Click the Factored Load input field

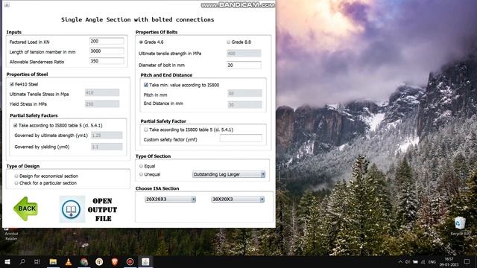click(x=107, y=41)
